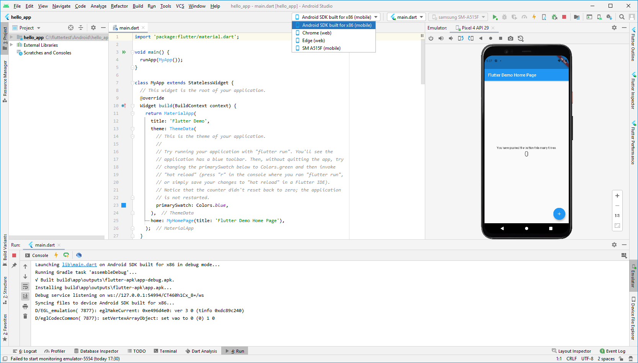Toggle Flutter Outline side panel
The height and width of the screenshot is (363, 638).
click(633, 44)
